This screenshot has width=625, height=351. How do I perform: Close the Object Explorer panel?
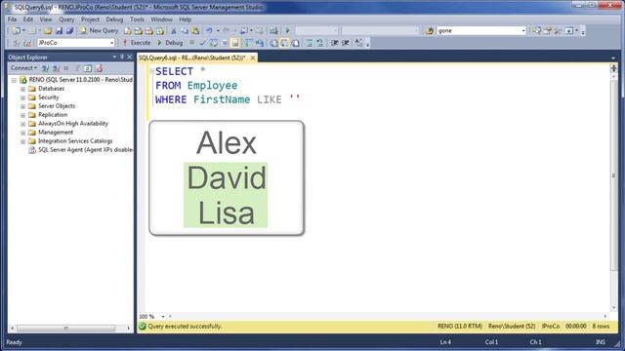pos(129,58)
